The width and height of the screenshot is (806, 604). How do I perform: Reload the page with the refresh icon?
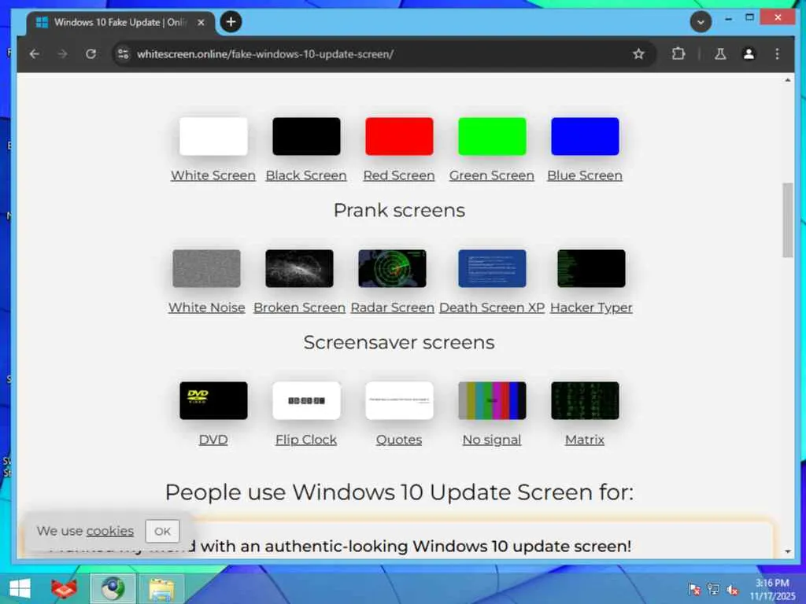pos(91,54)
